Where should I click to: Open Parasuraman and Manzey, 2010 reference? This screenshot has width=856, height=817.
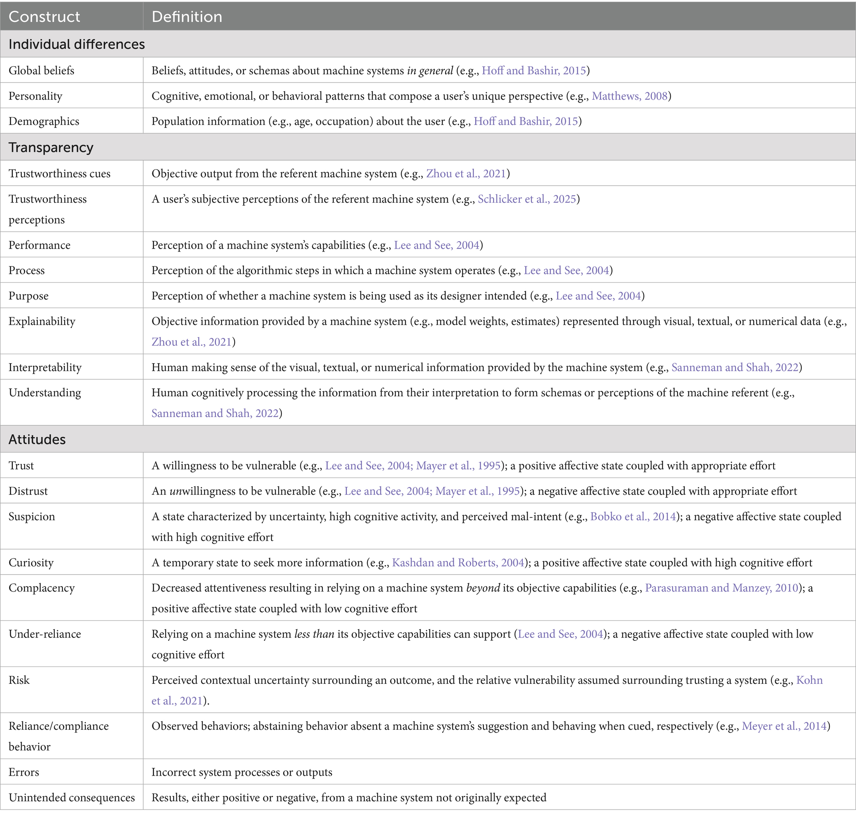tap(721, 588)
